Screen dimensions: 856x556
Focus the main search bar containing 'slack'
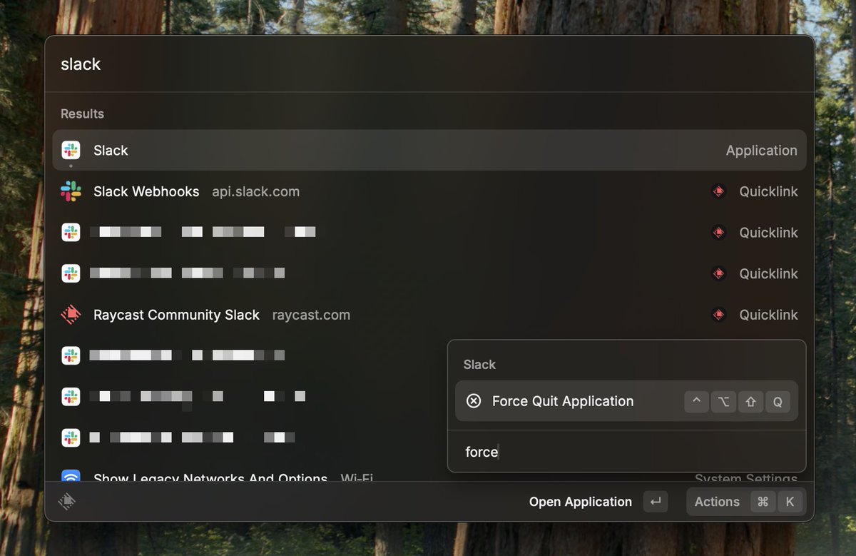pos(429,64)
